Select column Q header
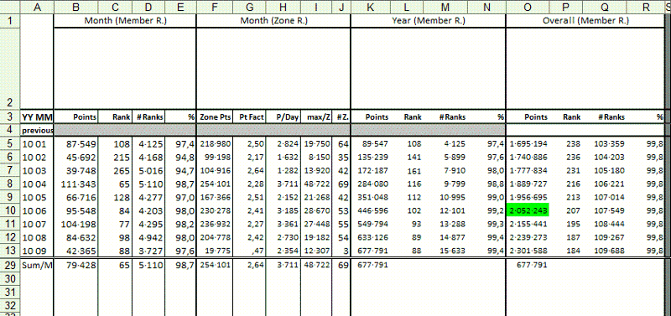 coord(605,7)
